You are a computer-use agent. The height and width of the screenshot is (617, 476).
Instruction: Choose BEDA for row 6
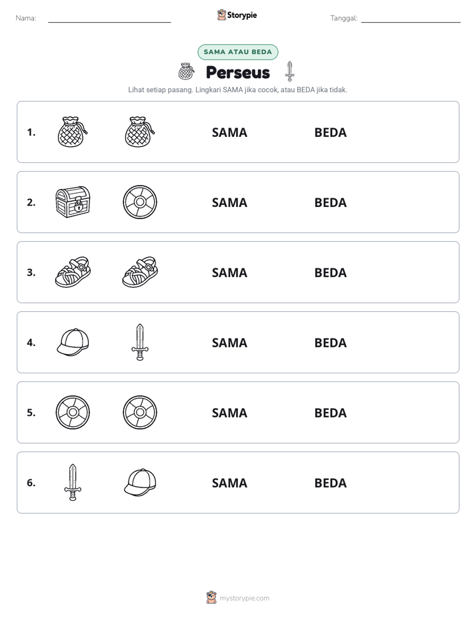click(330, 483)
